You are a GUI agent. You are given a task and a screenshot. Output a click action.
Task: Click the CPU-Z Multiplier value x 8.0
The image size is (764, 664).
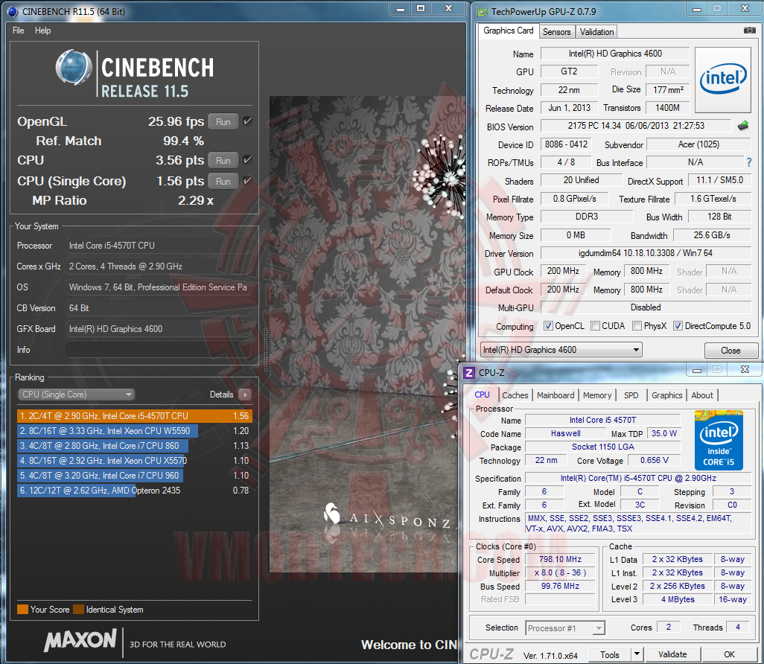[560, 573]
